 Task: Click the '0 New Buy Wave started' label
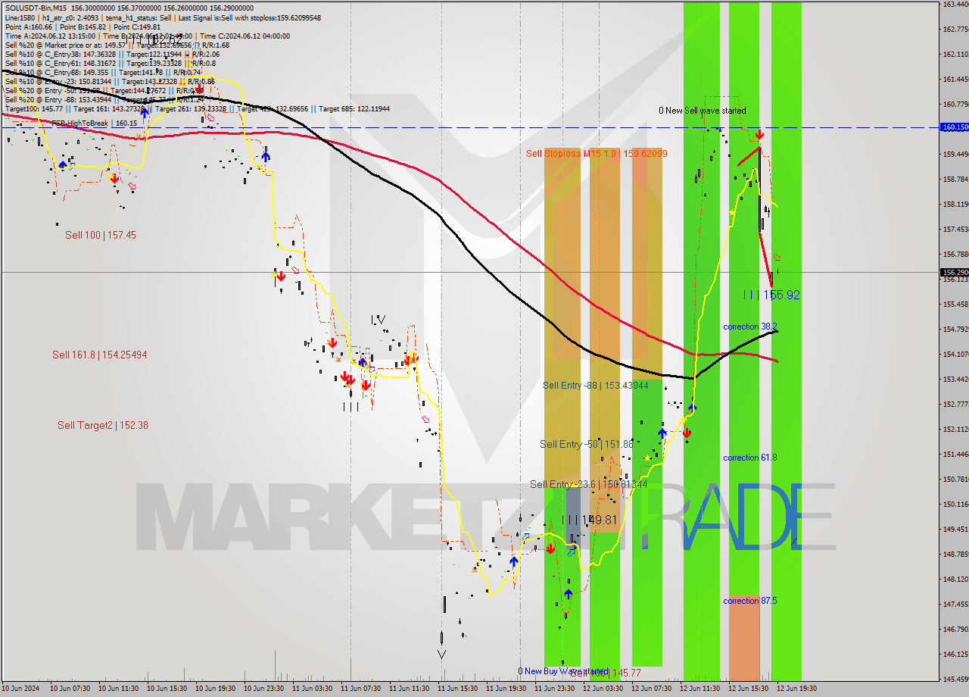[x=563, y=671]
